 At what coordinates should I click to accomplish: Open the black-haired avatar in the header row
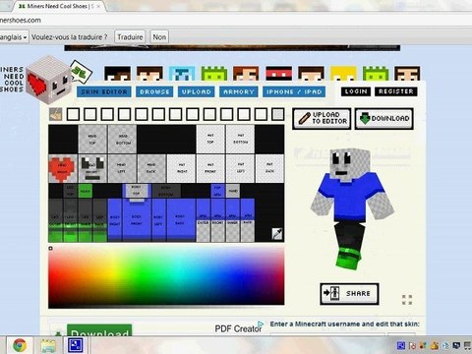pyautogui.click(x=117, y=74)
